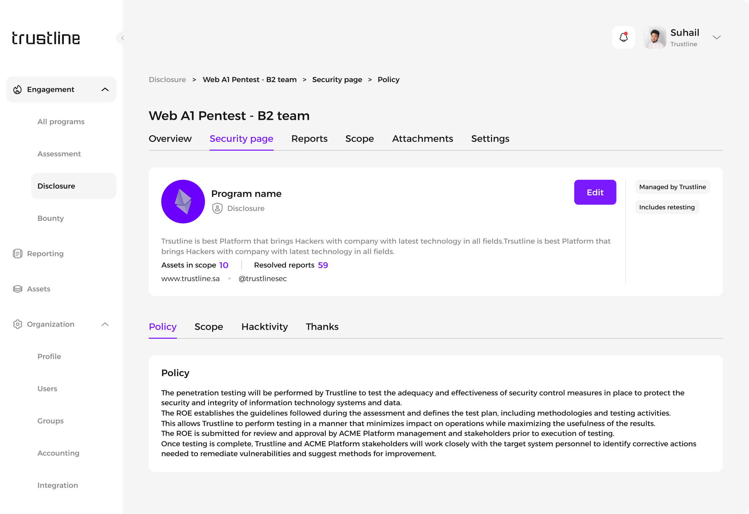
Task: Select Bounty in the sidebar
Action: pos(51,218)
